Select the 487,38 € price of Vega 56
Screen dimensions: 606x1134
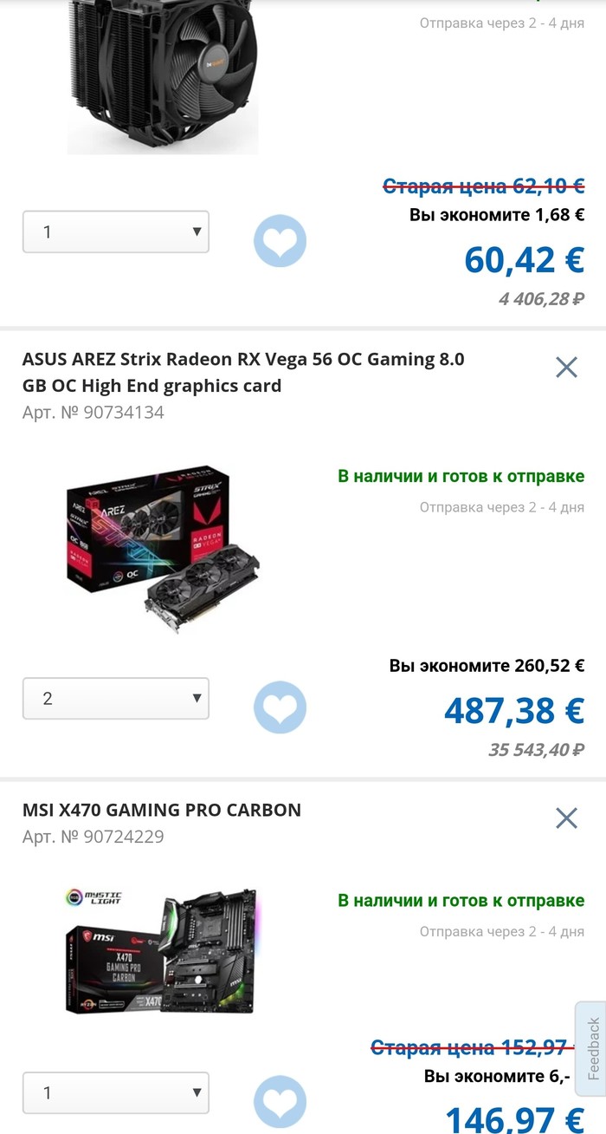(x=514, y=710)
